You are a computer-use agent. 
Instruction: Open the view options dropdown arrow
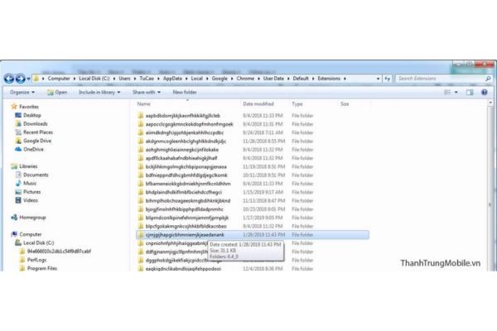coord(456,92)
